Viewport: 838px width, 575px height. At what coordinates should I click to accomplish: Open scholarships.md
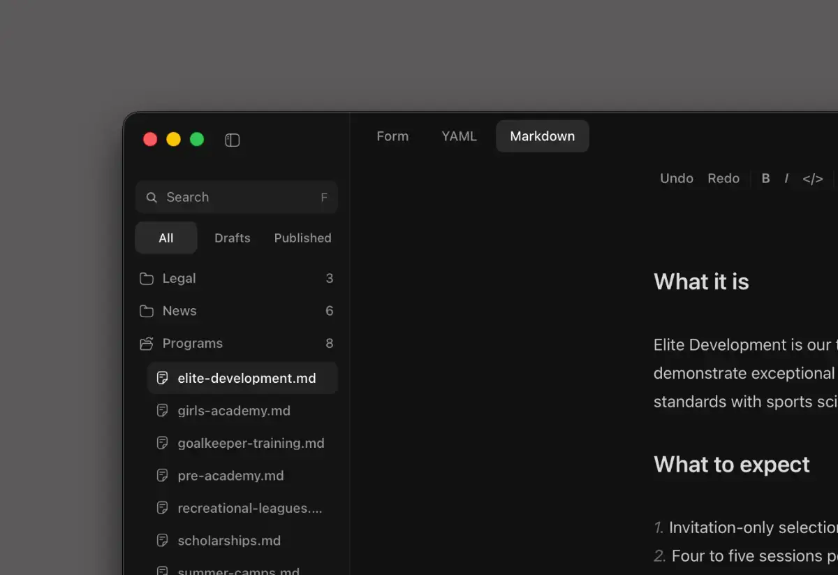click(x=243, y=541)
